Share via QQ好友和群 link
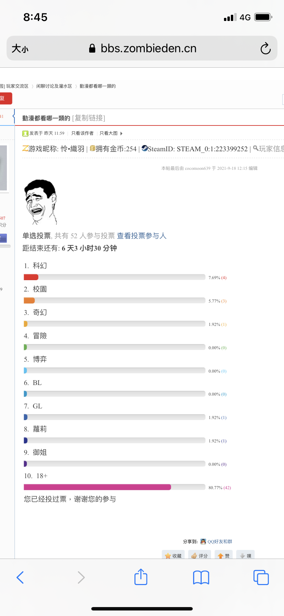Screen dimensions: 284x616 click(216, 541)
